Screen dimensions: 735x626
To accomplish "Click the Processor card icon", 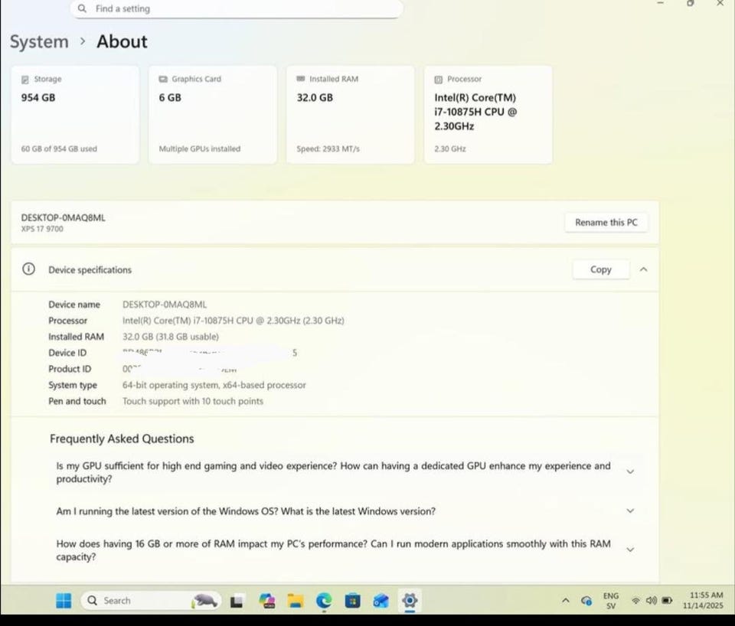I will click(438, 79).
